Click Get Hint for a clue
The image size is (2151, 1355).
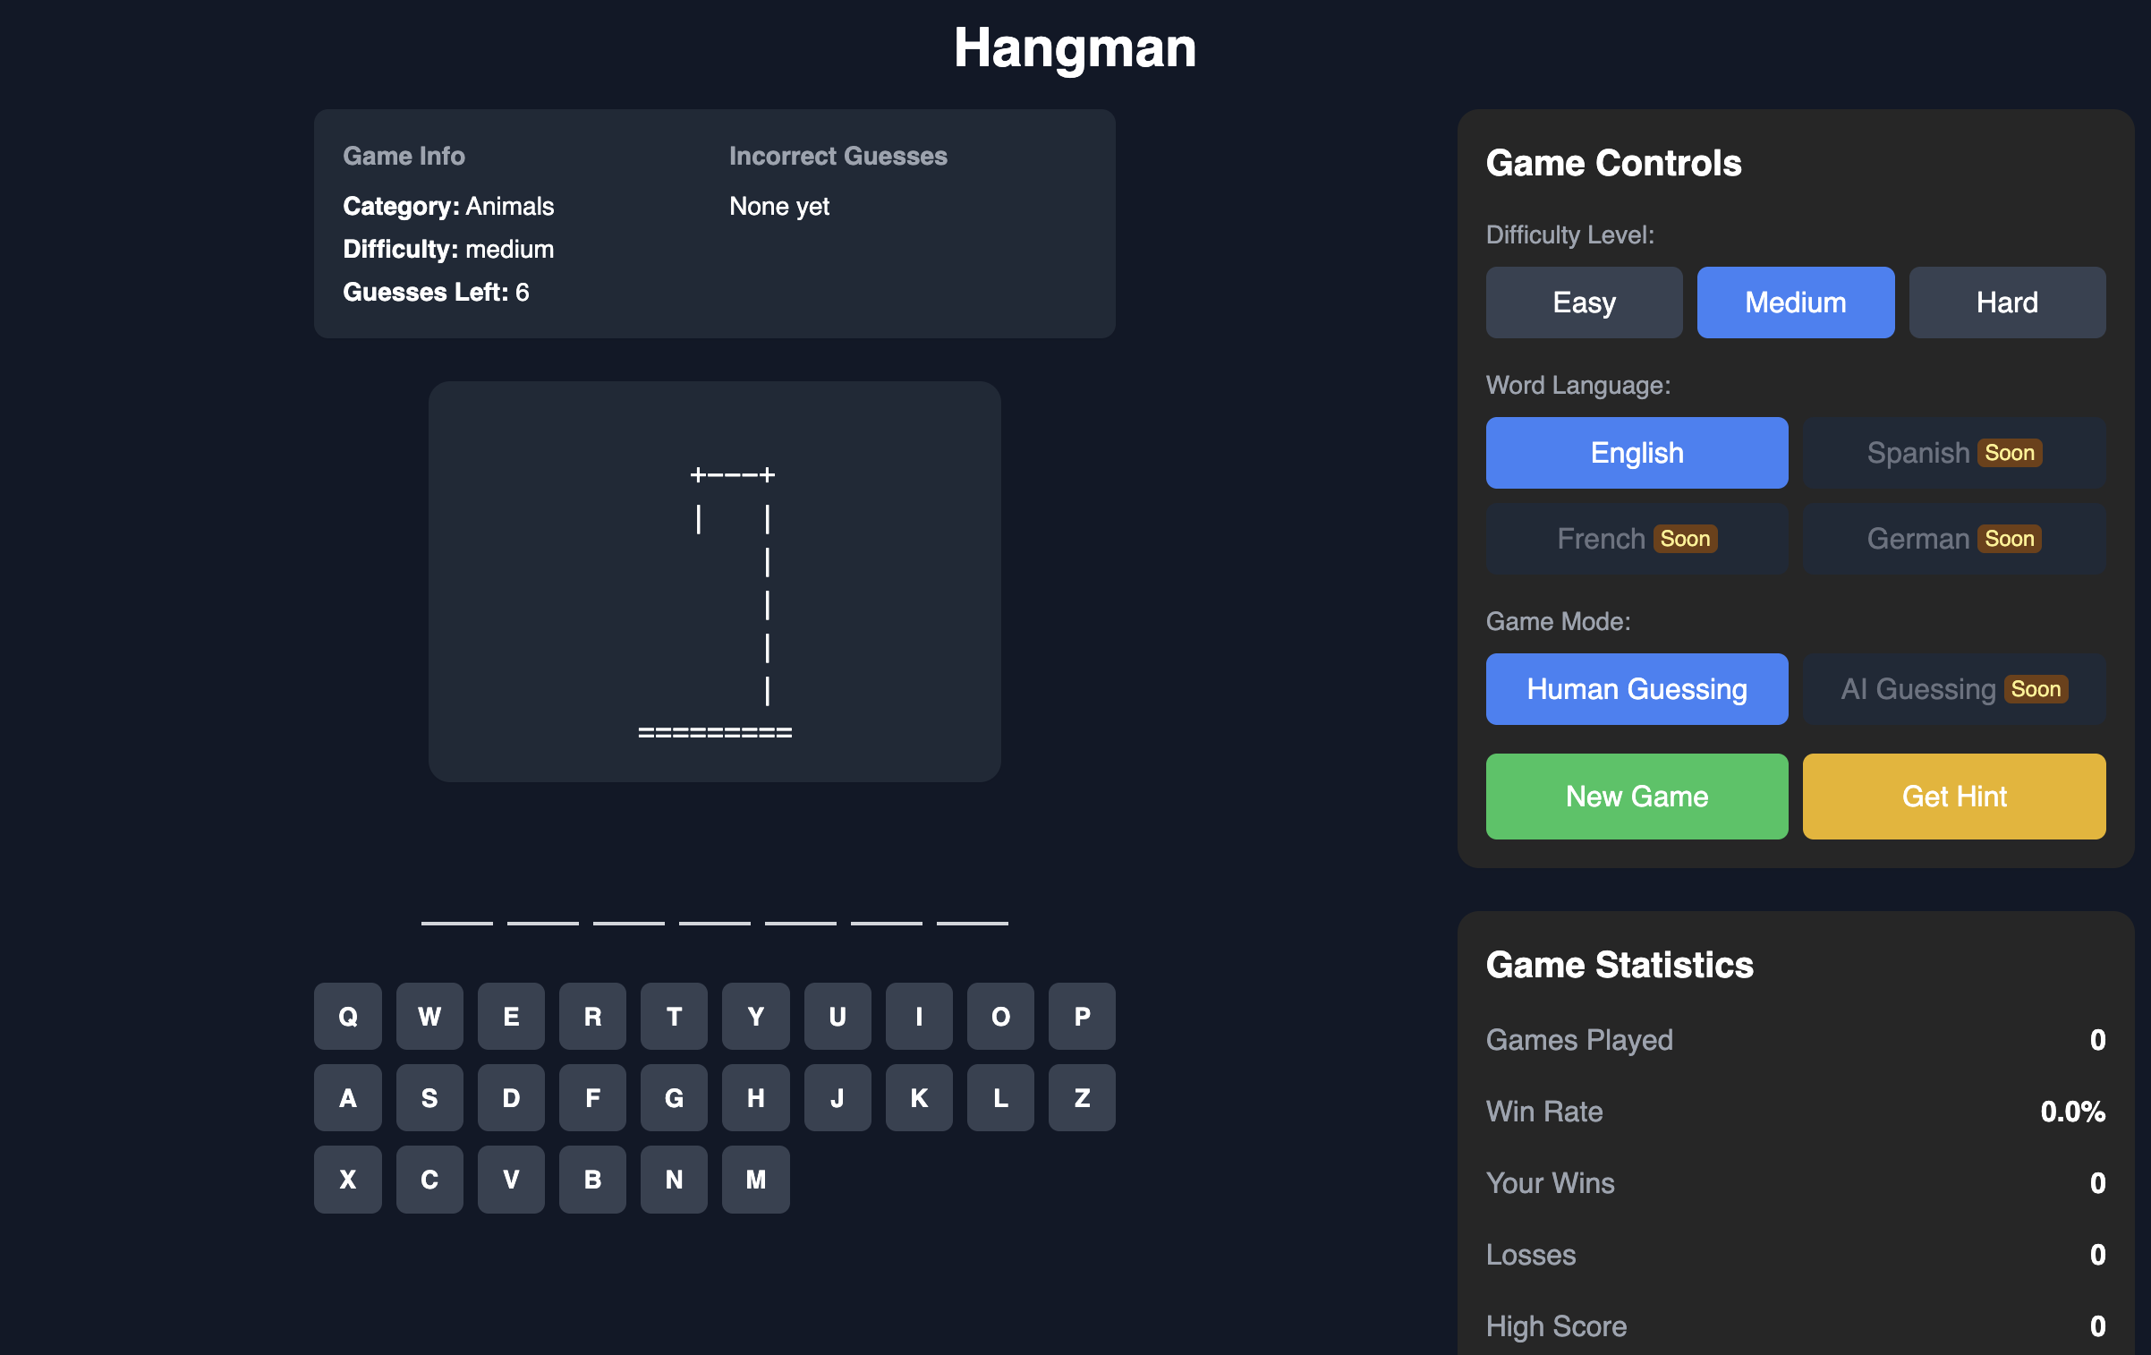pyautogui.click(x=1953, y=796)
